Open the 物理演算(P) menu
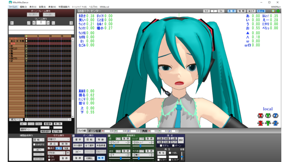The height and width of the screenshot is (162, 289). click(x=64, y=7)
